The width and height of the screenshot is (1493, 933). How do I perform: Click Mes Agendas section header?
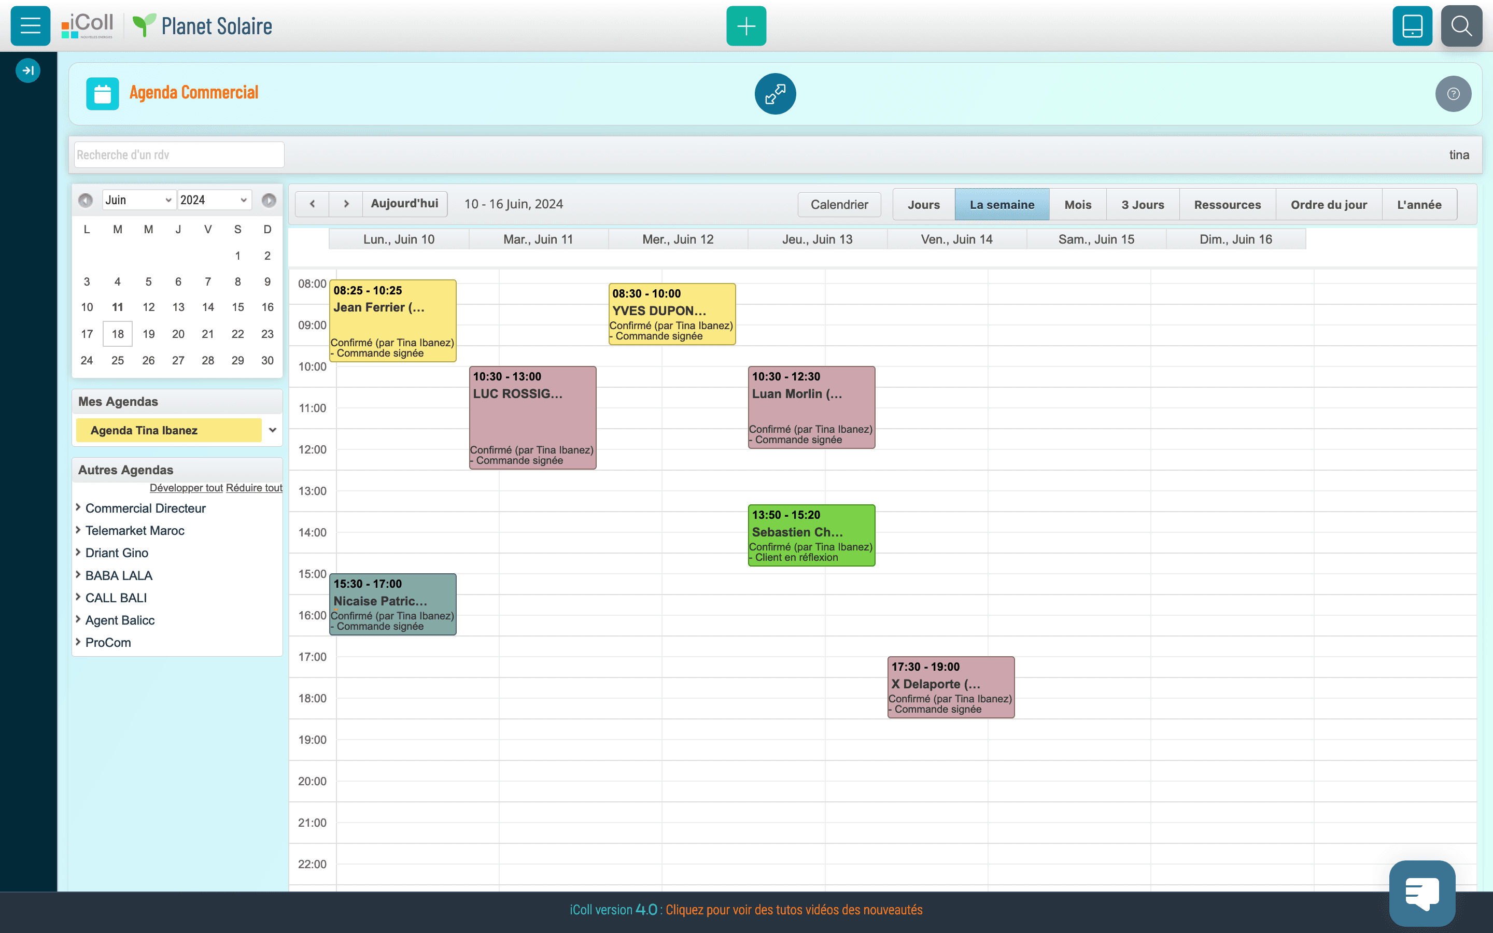[177, 402]
